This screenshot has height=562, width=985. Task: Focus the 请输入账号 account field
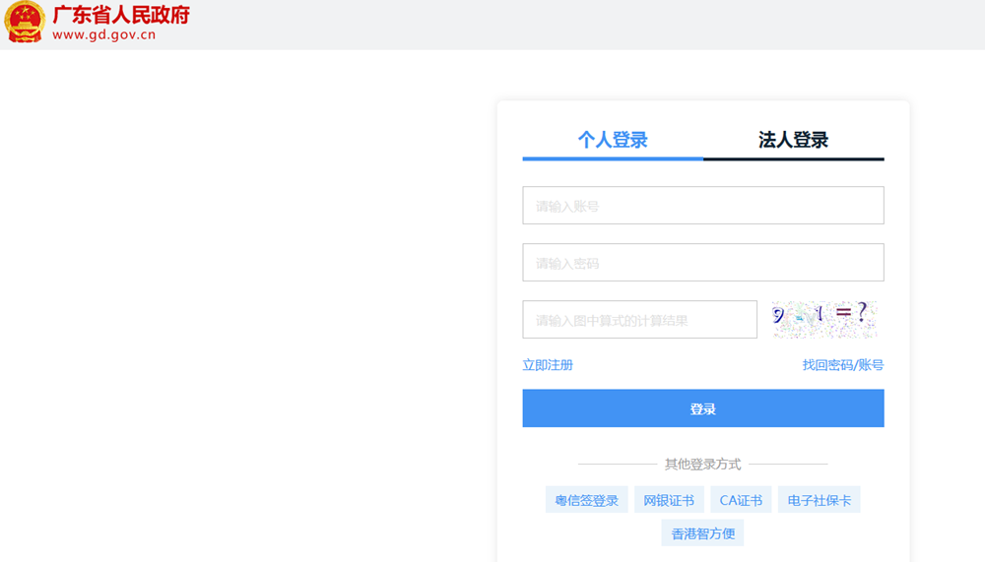tap(702, 206)
